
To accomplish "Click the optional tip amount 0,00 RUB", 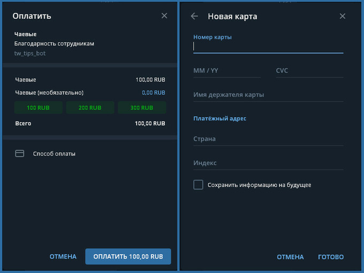I will (x=153, y=93).
